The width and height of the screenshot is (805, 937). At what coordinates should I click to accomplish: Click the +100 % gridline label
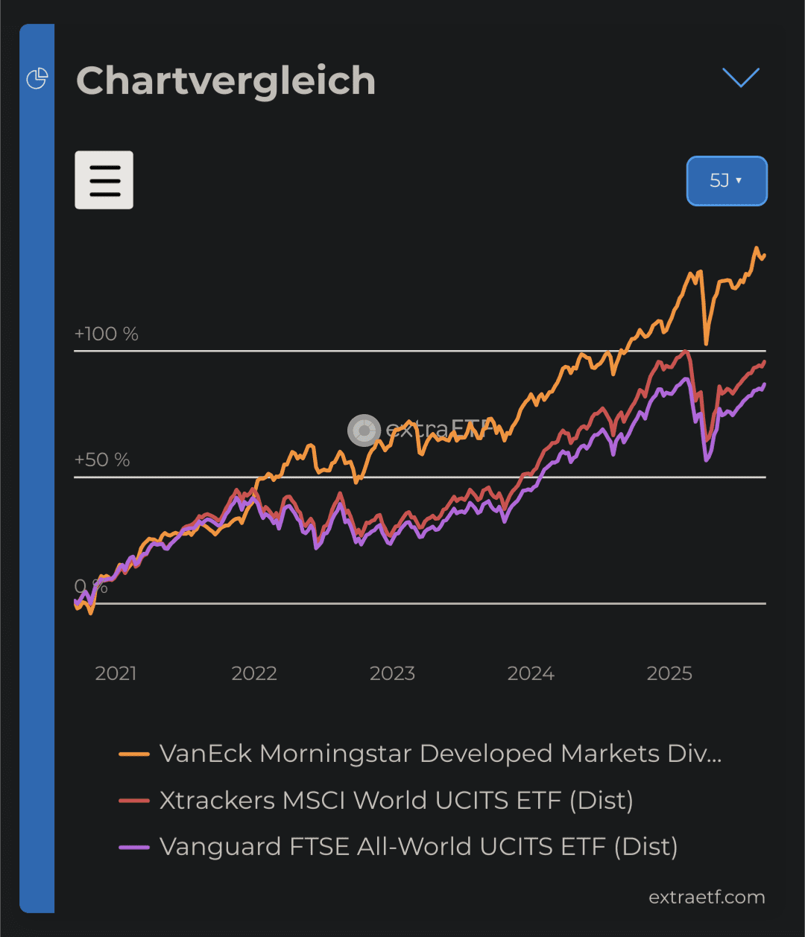(x=107, y=334)
